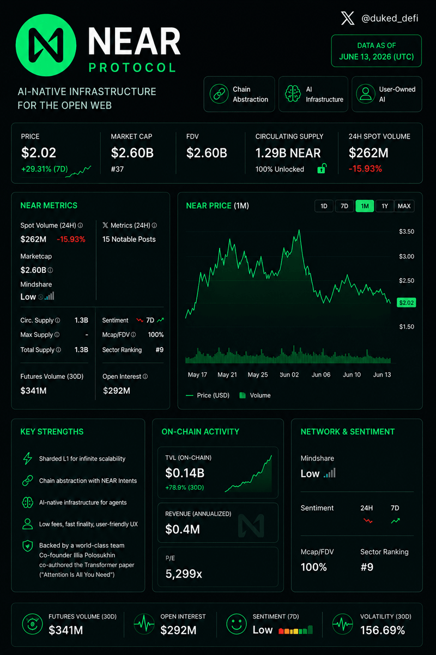Click the Volatility pulse icon
Viewport: 436px width, 655px height.
click(343, 624)
